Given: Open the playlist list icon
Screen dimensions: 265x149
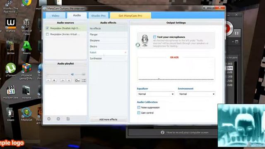Looking at the screenshot, I should [68, 119].
